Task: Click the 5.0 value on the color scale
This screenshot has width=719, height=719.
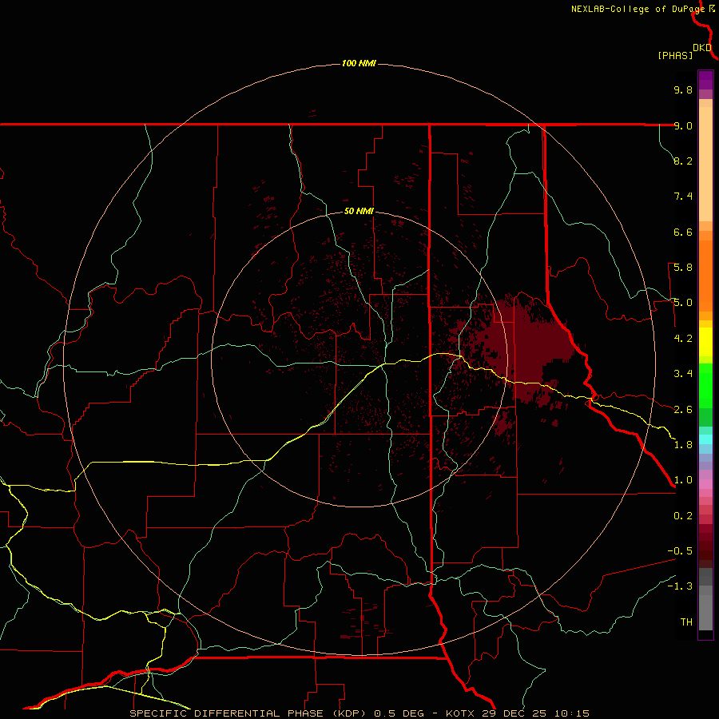Action: (x=683, y=303)
